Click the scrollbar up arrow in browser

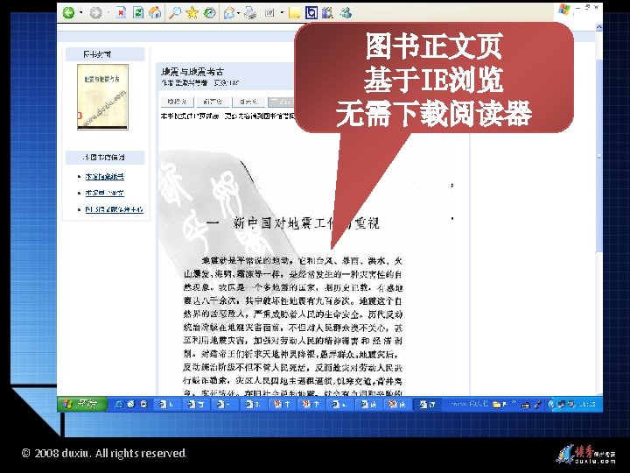coord(598,27)
